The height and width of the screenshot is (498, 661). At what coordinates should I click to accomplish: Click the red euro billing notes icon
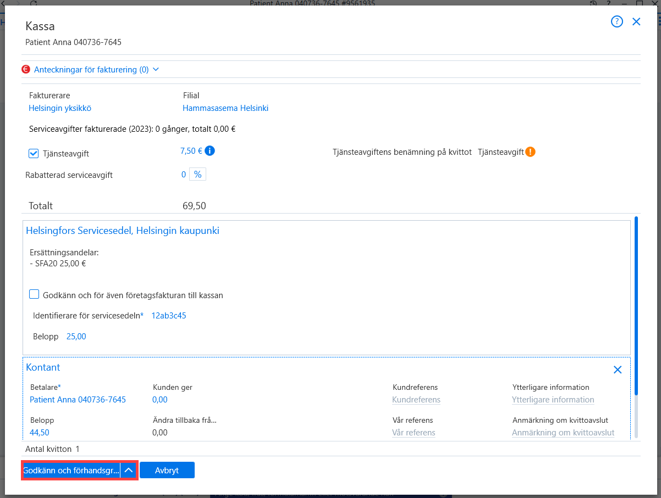[26, 70]
